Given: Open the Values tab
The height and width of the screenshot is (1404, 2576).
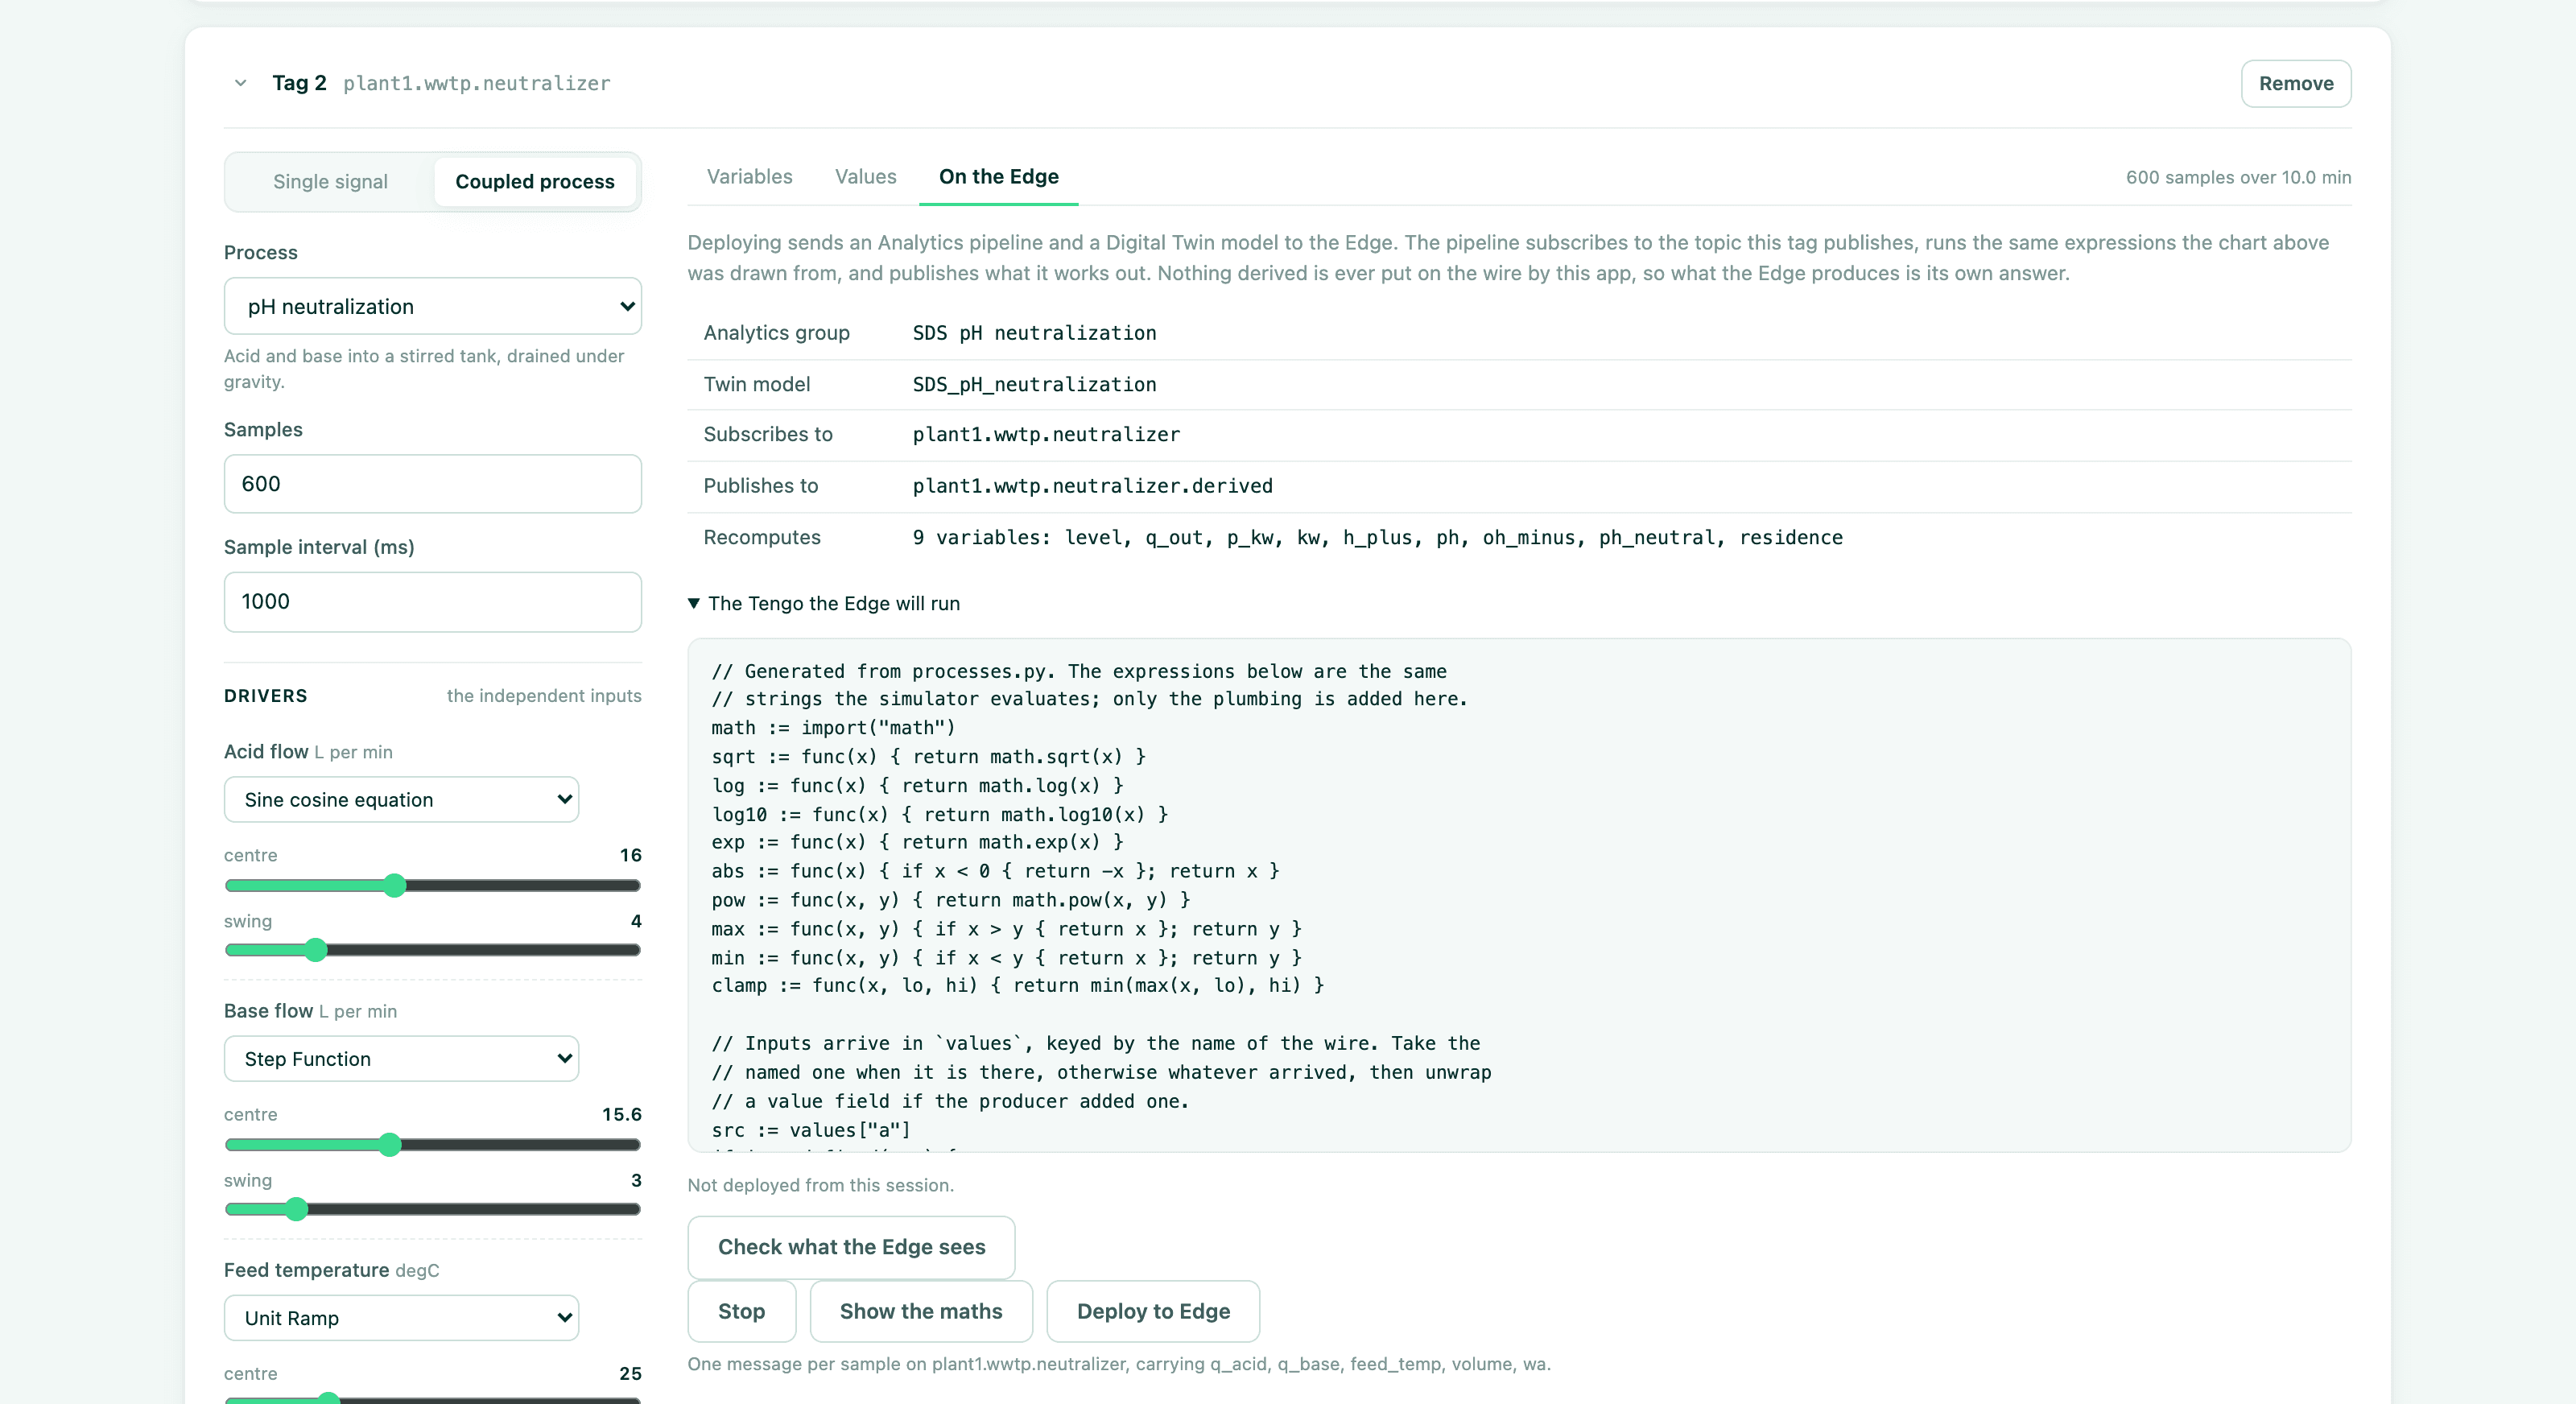Looking at the screenshot, I should click(865, 177).
